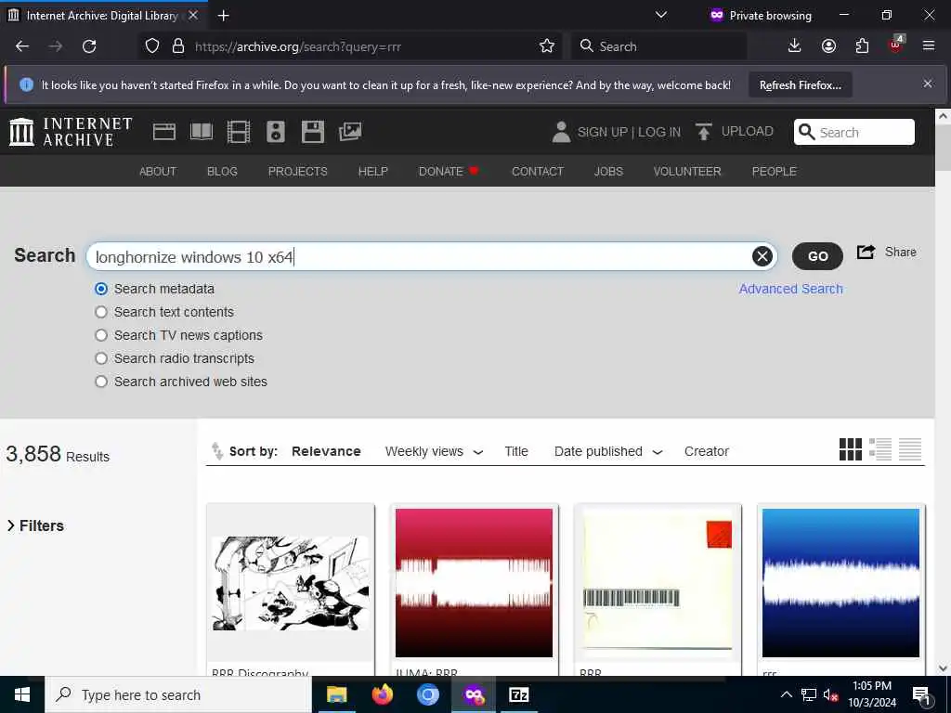Click the user avatar icon beside Sign Up
Image resolution: width=951 pixels, height=713 pixels.
(x=561, y=132)
